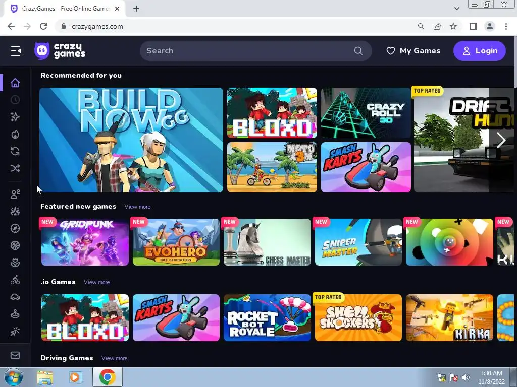Open a new browser tab
Image resolution: width=517 pixels, height=387 pixels.
(136, 9)
